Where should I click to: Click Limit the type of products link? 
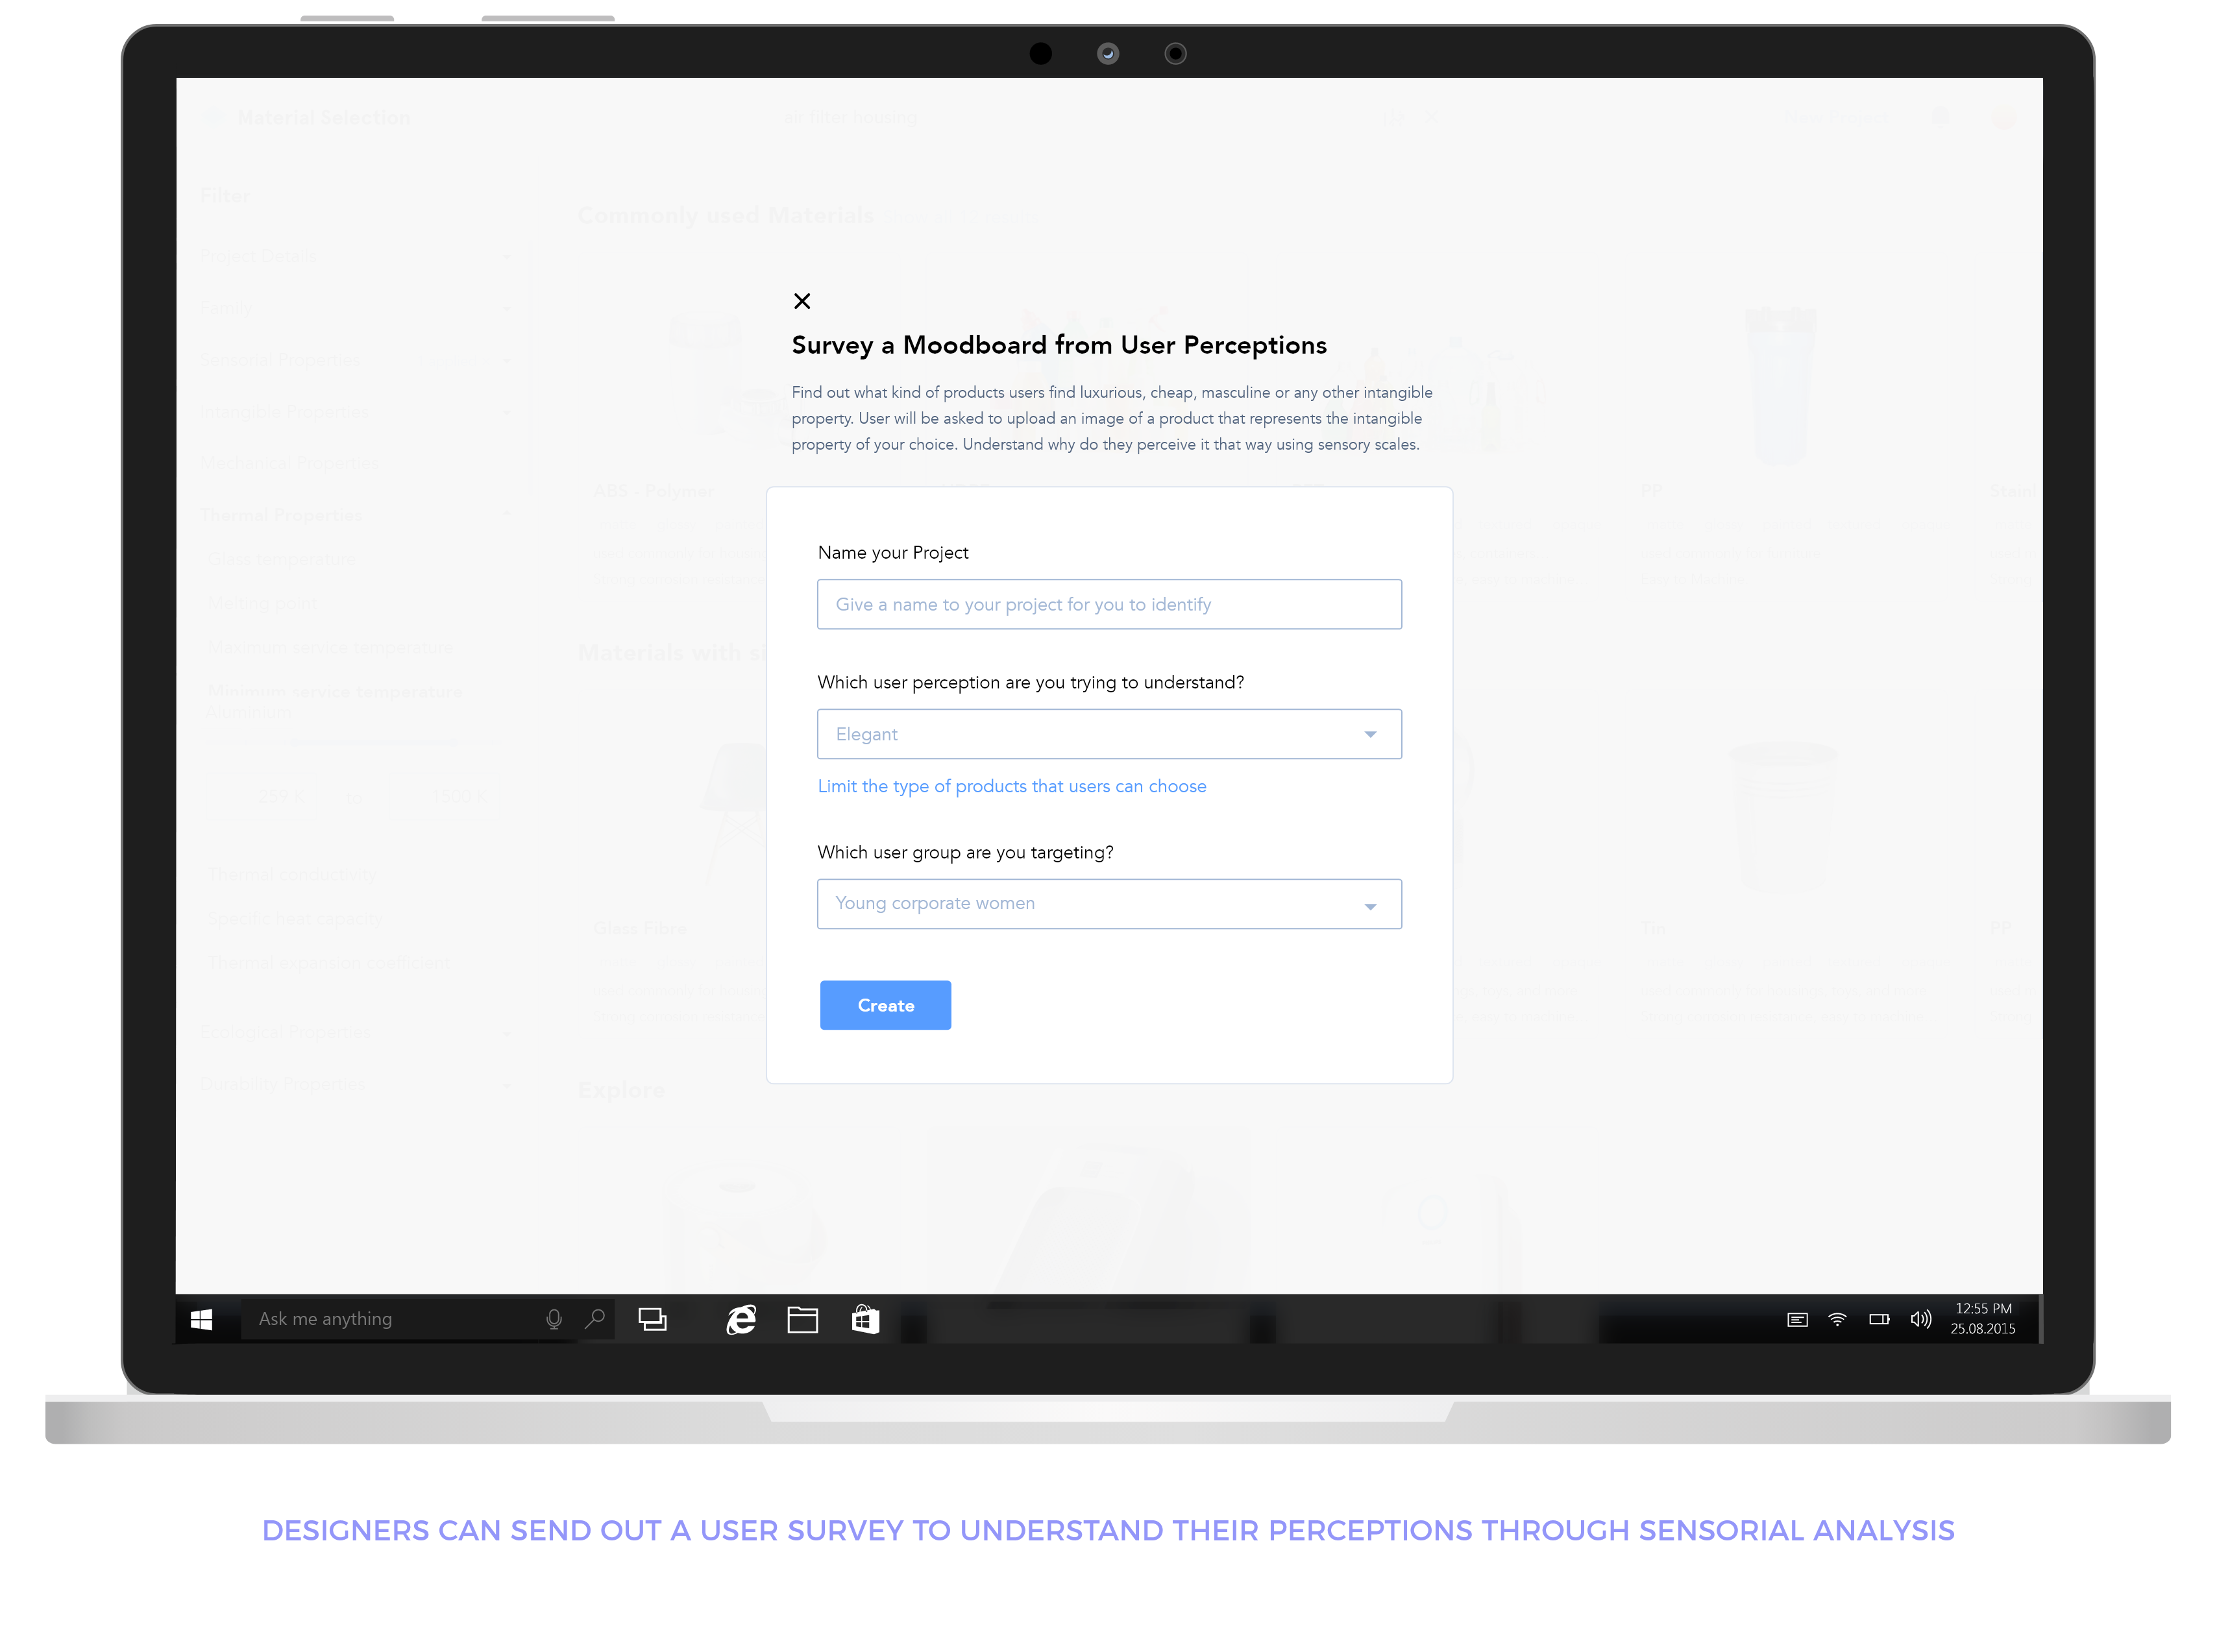pos(1011,786)
